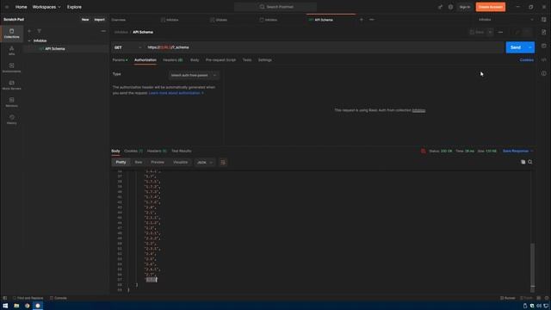Open File Explorer from taskbar
The image size is (551, 310).
[x=16, y=306]
